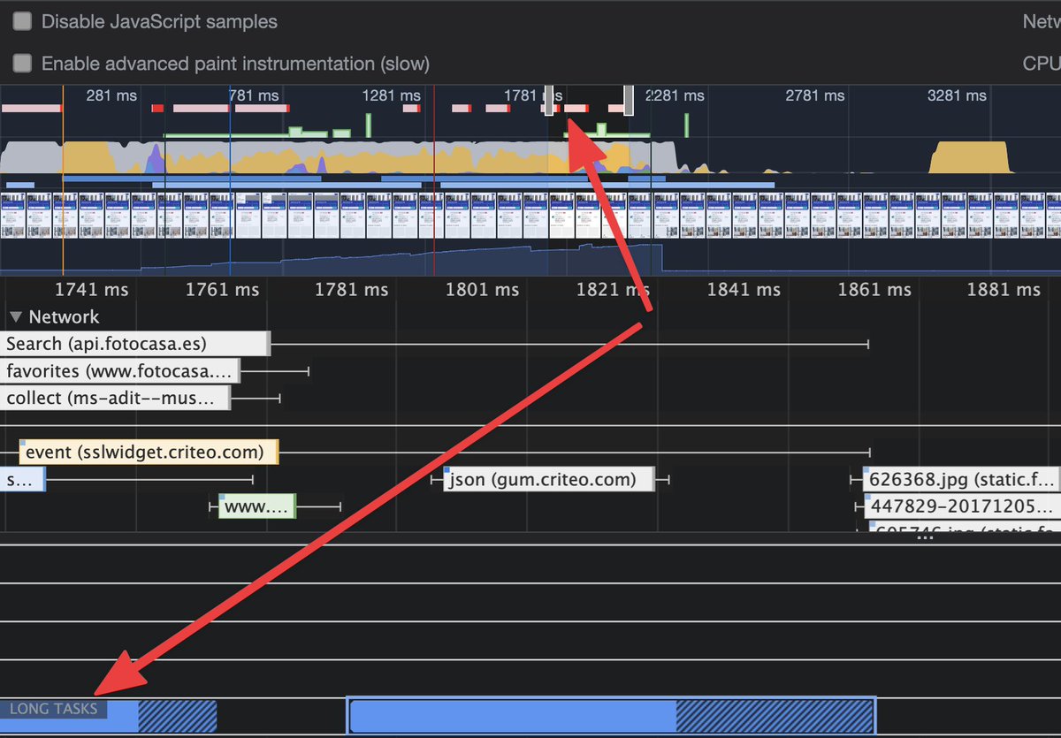1061x738 pixels.
Task: Select the Search (api.fotocasa.es) request bar
Action: (x=133, y=343)
